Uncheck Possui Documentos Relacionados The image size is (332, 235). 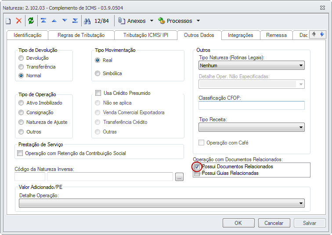pyautogui.click(x=197, y=167)
